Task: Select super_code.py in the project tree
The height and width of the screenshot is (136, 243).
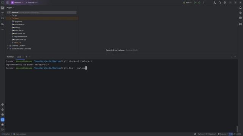Action: 19,40
